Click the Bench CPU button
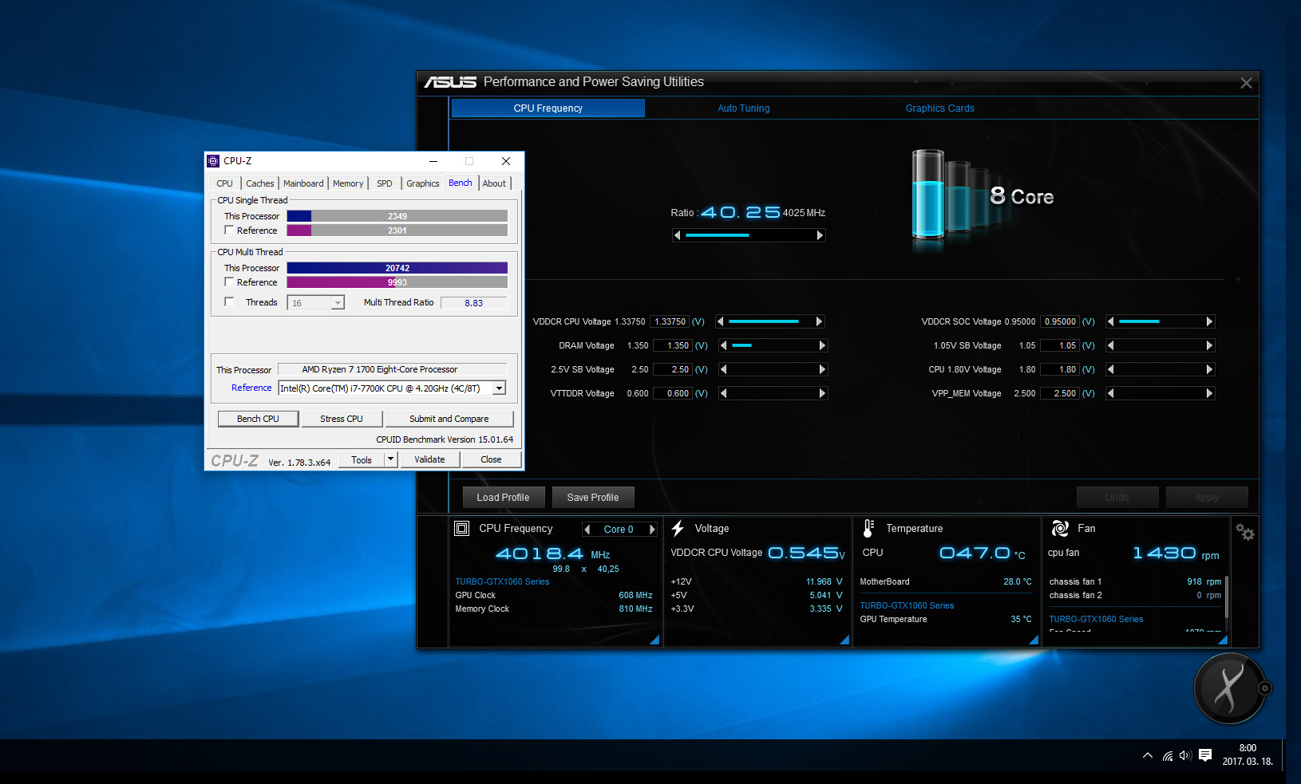This screenshot has height=784, width=1301. pyautogui.click(x=259, y=419)
